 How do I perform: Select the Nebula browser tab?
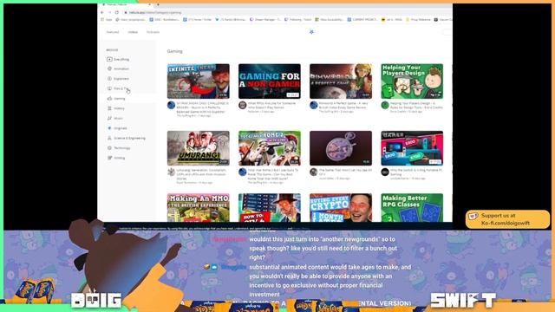point(126,4)
